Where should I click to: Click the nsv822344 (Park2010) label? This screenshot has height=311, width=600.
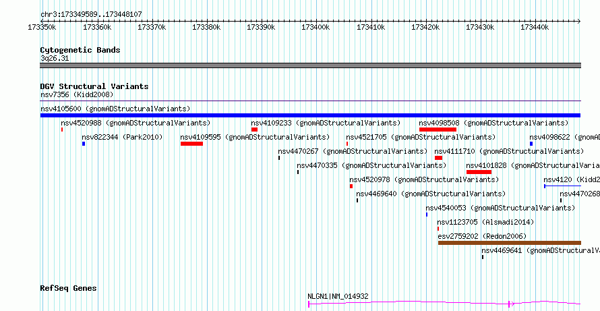pos(122,137)
